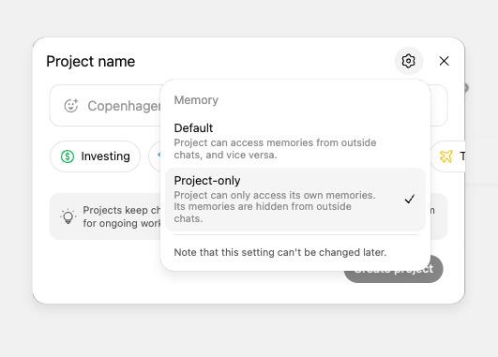The height and width of the screenshot is (357, 498).
Task: Click the checkmark beside Project-only
Action: click(410, 199)
